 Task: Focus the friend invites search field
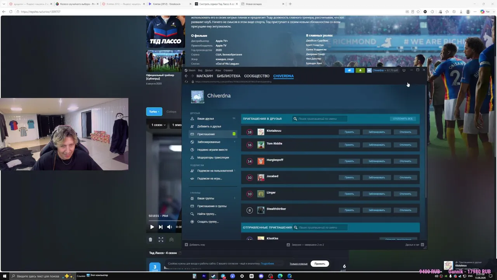tap(320, 119)
